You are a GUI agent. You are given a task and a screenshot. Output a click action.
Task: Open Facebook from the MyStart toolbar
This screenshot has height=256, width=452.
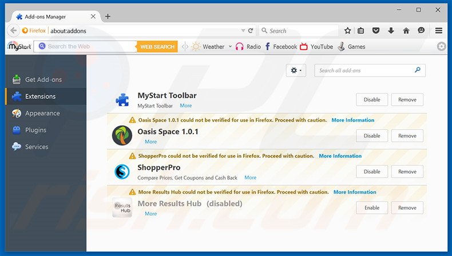pyautogui.click(x=279, y=47)
